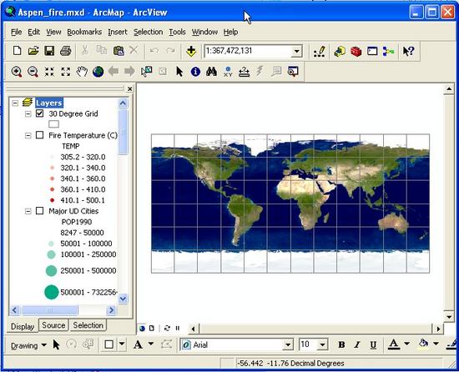Open the map scale dropdown
The image size is (459, 372).
click(297, 52)
